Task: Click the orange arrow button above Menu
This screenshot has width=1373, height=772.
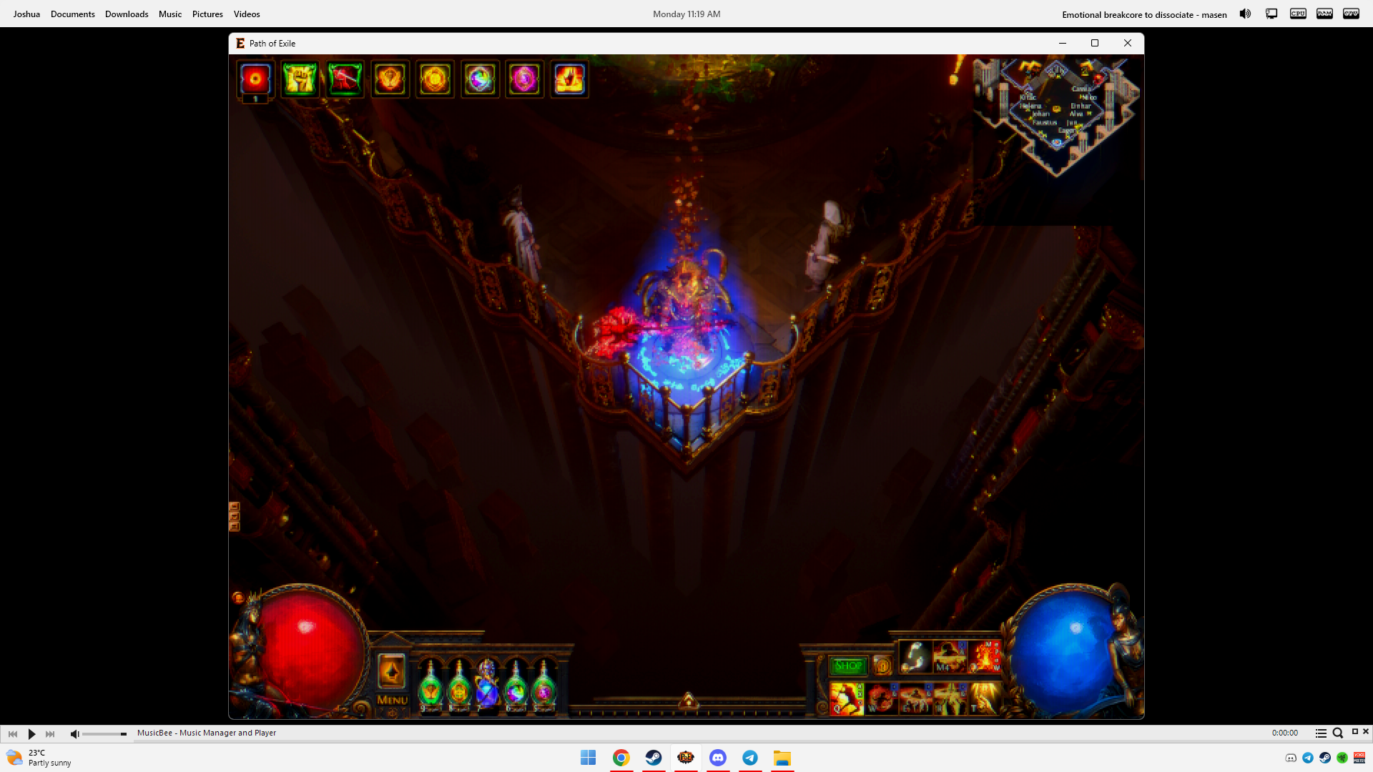Action: (391, 671)
